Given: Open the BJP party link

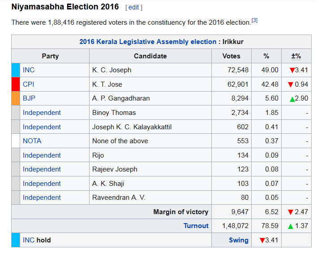Looking at the screenshot, I should 29,98.
